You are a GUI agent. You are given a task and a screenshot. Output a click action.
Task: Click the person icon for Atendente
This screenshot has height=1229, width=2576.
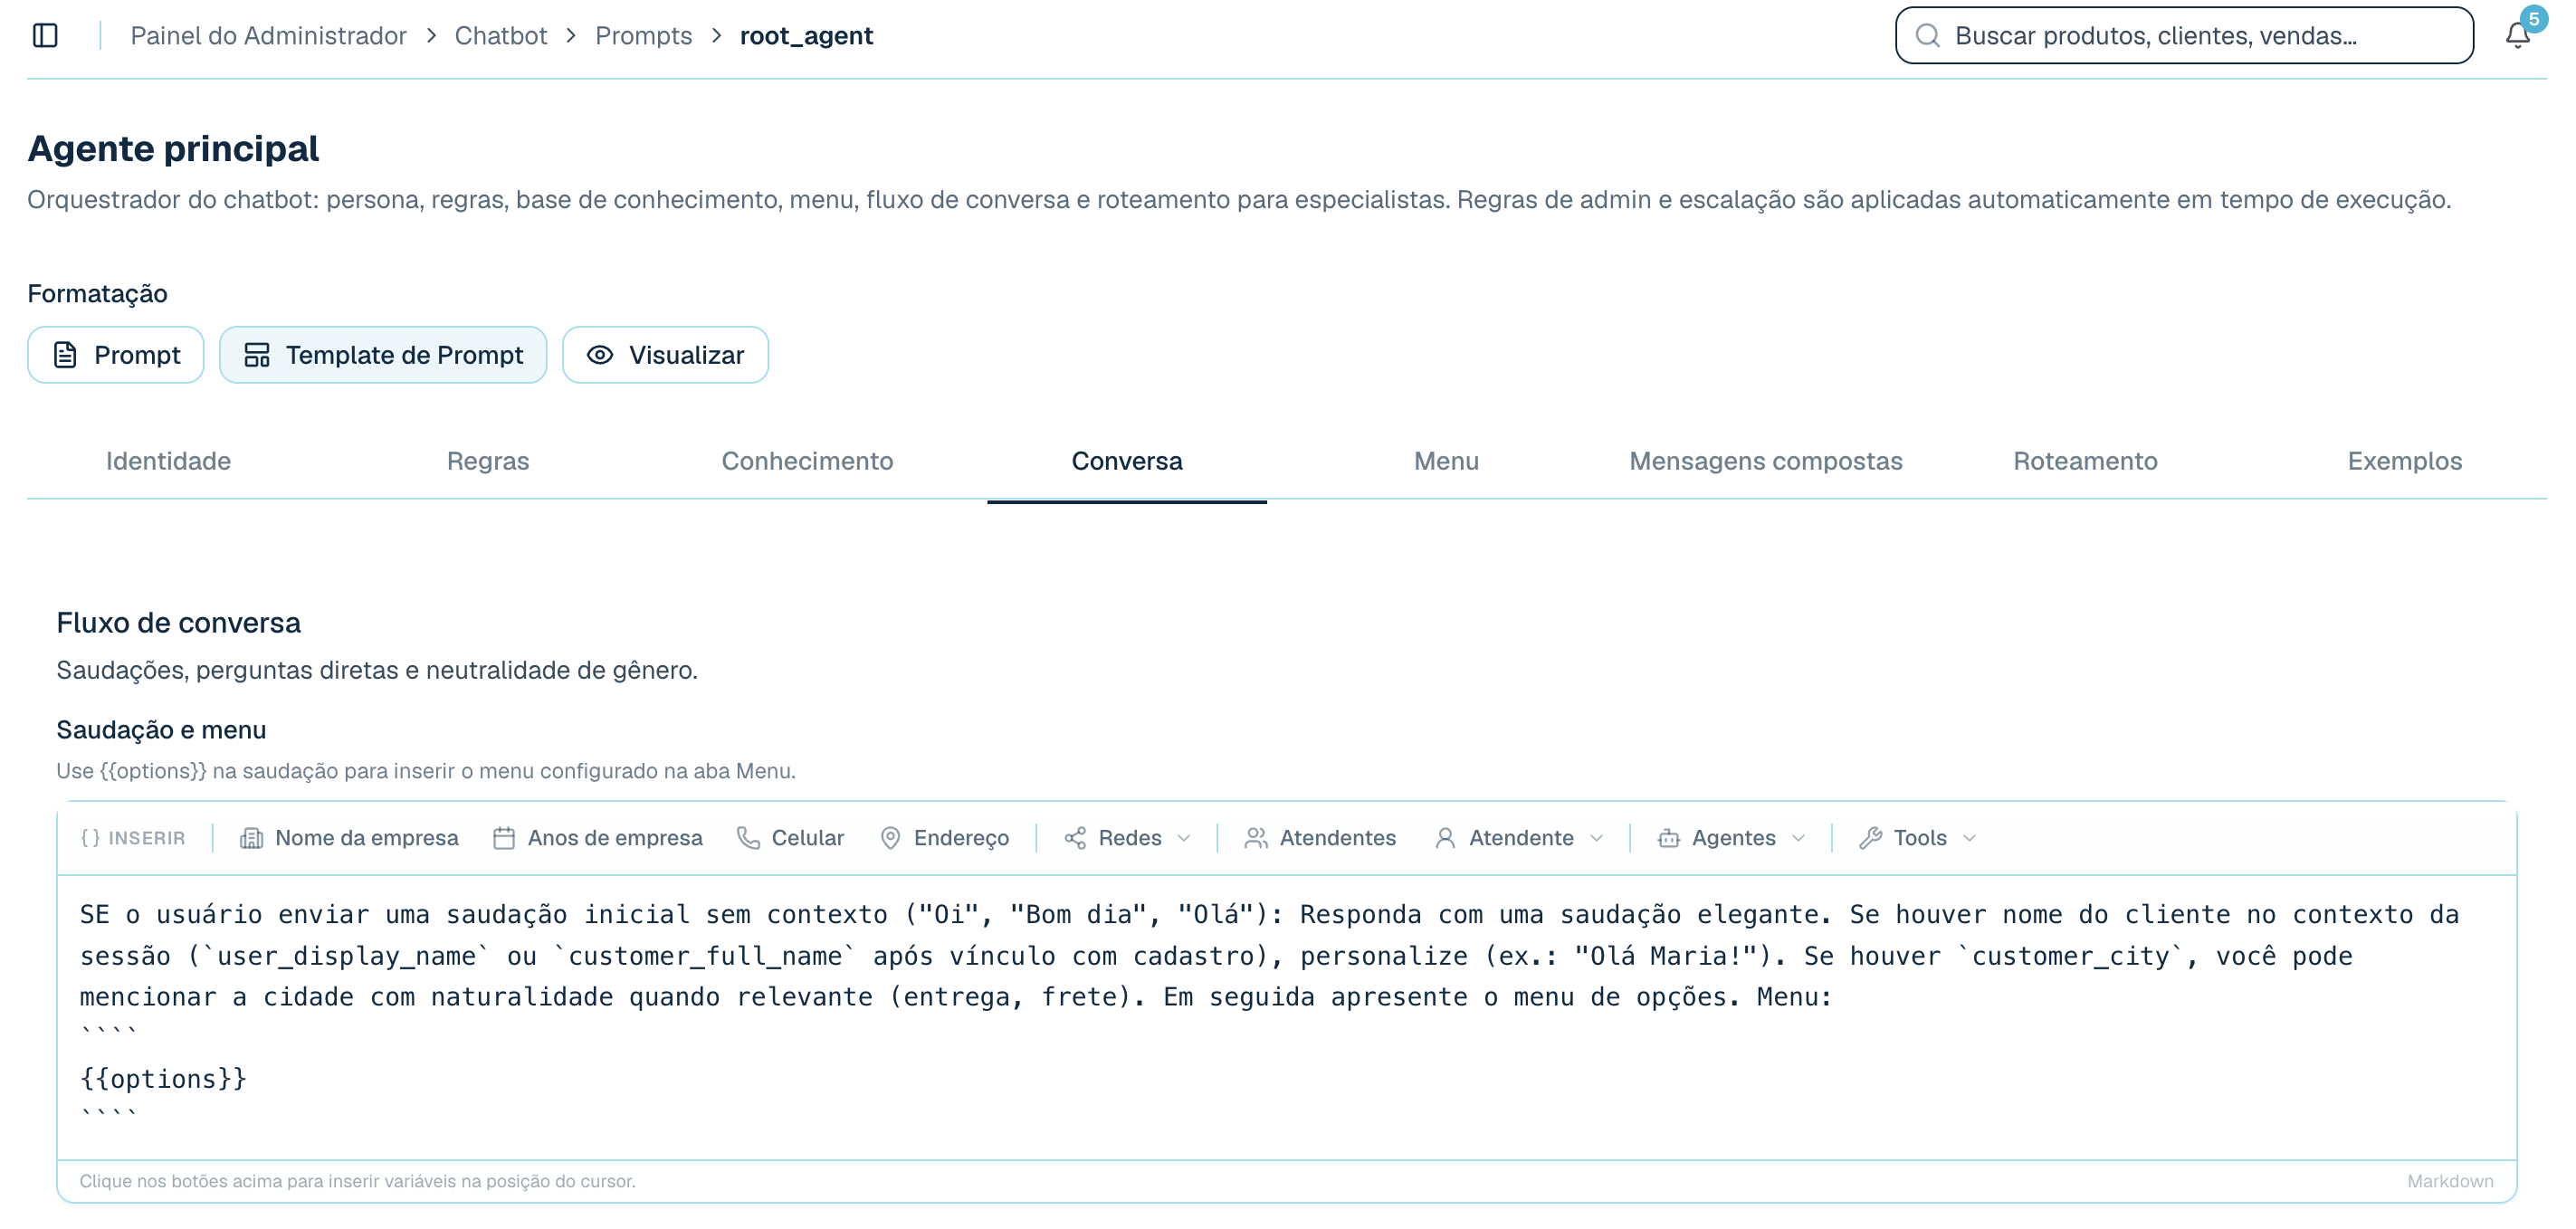coord(1445,838)
